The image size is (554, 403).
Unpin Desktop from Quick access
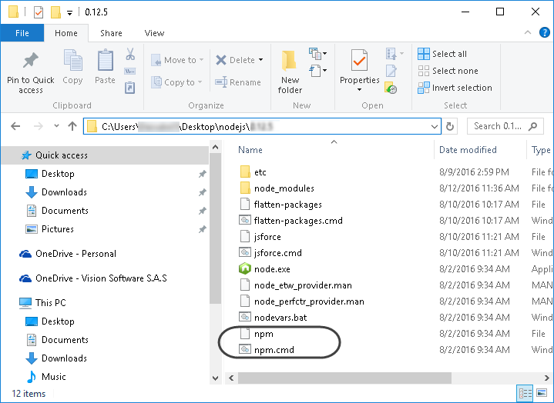click(x=202, y=174)
